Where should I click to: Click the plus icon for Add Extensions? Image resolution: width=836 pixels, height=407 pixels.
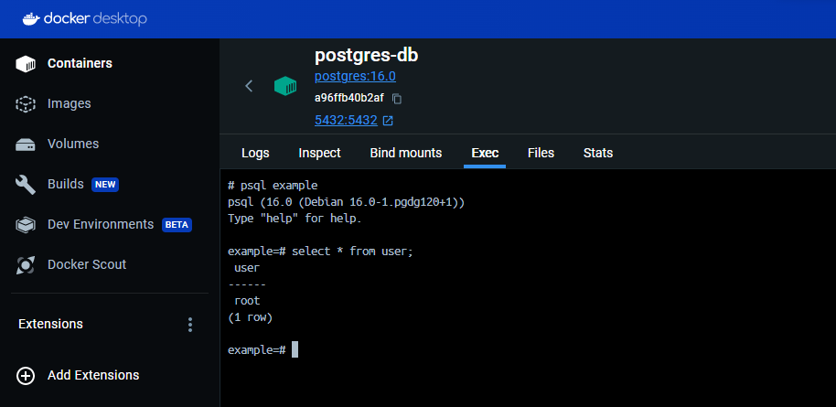click(26, 376)
